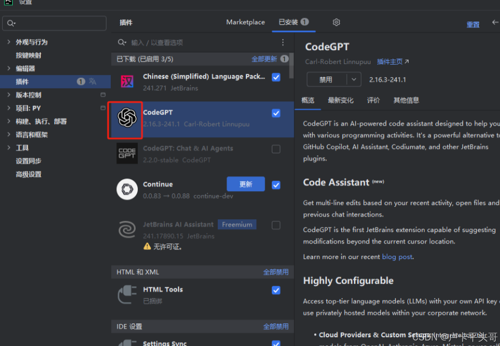Enable JetBrains AI Assistant checkbox
Viewport: 500px width, 346px height.
click(x=276, y=225)
